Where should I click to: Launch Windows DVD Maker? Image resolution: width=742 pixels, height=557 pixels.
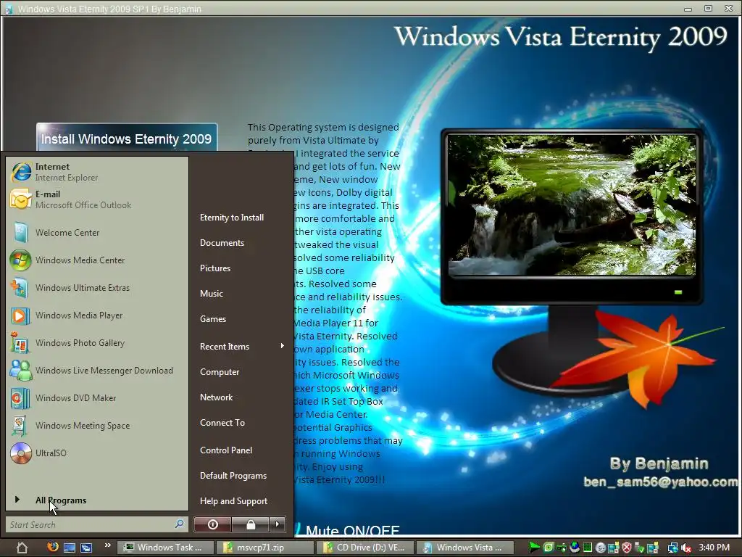97,398
